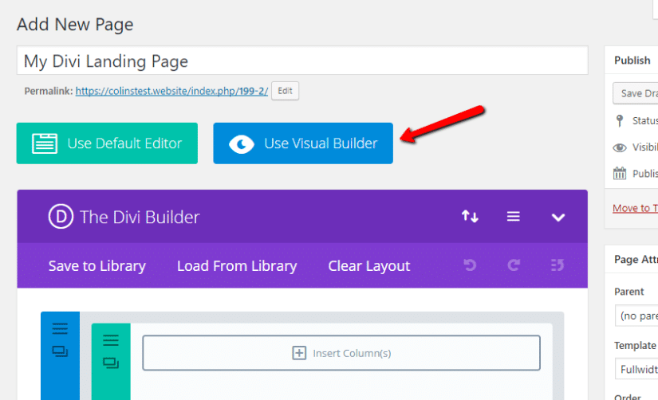Viewport: 658px width, 400px height.
Task: Click the permalink Edit button
Action: [285, 91]
